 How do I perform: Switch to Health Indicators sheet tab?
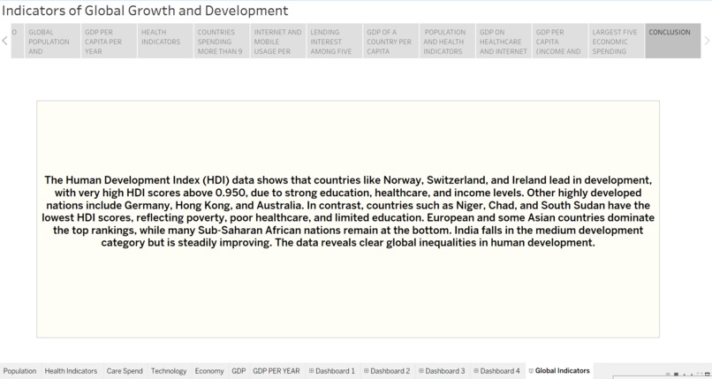click(x=71, y=371)
